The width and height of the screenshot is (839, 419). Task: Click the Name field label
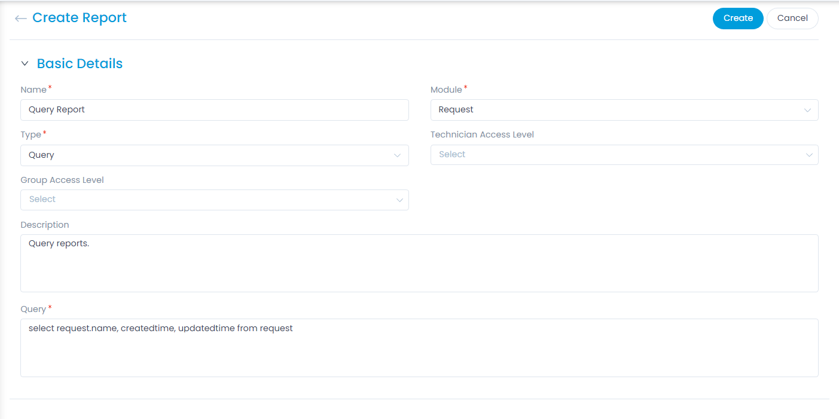(33, 90)
